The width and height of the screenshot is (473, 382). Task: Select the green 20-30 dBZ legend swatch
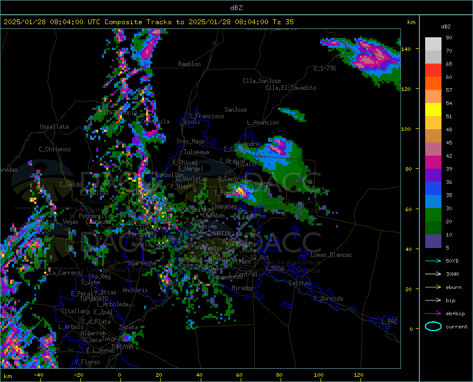tap(433, 215)
